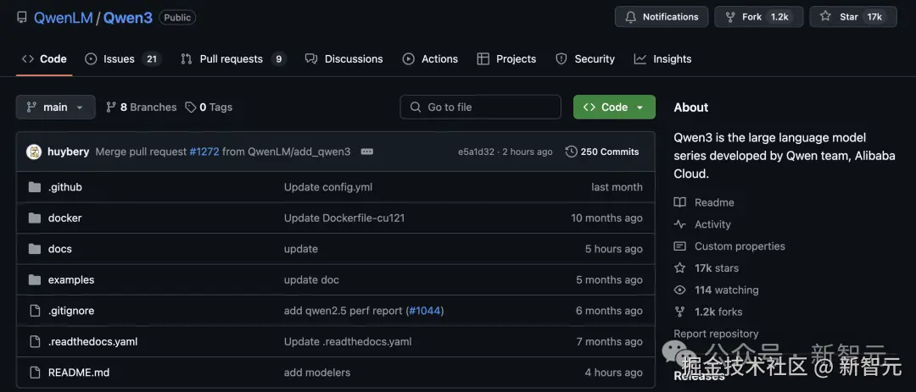
Task: Switch to the Issues tab
Action: click(120, 59)
